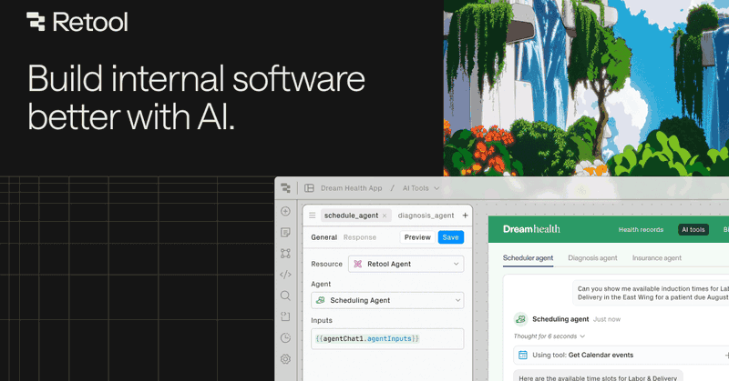Select the General tab
Image resolution: width=729 pixels, height=381 pixels.
323,237
